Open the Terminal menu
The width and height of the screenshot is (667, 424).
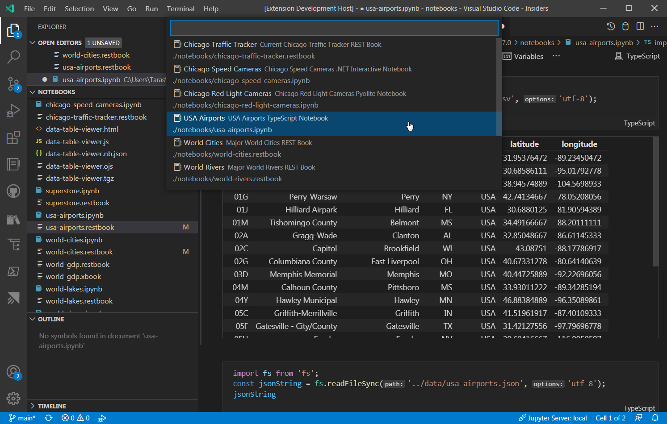[x=180, y=8]
